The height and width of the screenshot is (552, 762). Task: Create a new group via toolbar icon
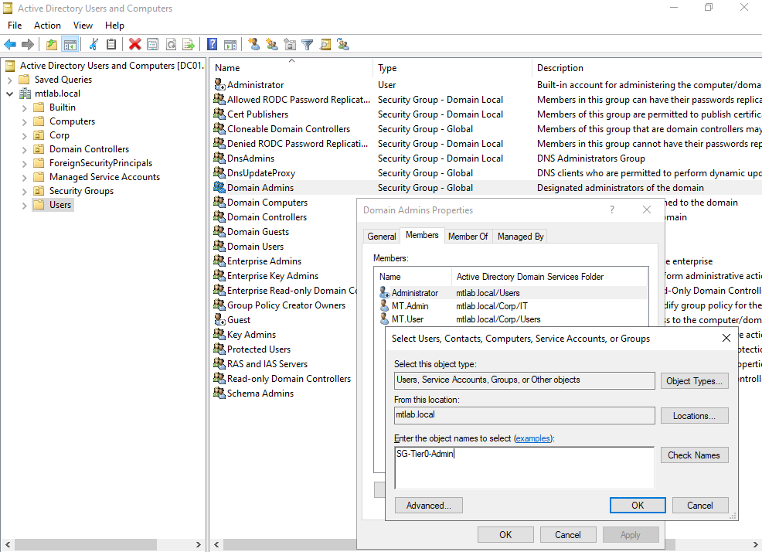272,45
